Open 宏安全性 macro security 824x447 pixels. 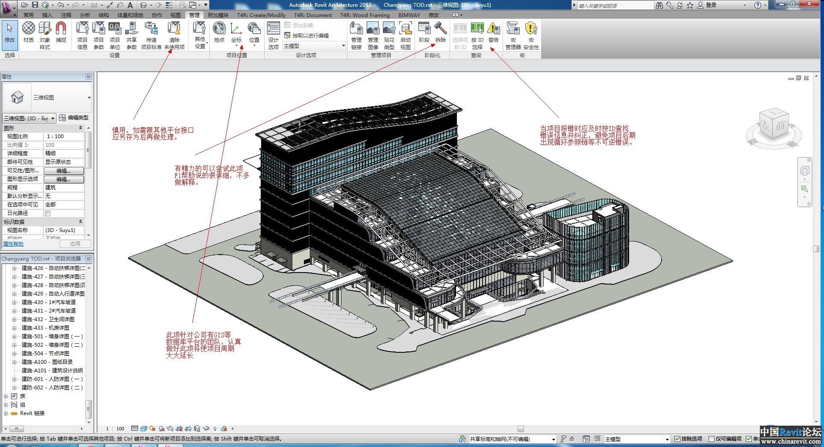(531, 35)
